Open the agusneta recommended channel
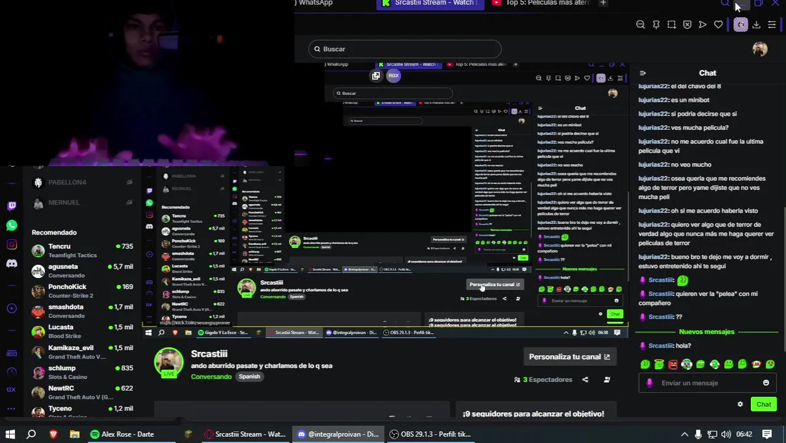This screenshot has height=443, width=786. coord(82,271)
